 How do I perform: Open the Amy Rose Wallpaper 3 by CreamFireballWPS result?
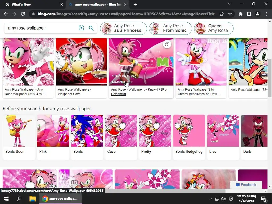[199, 92]
